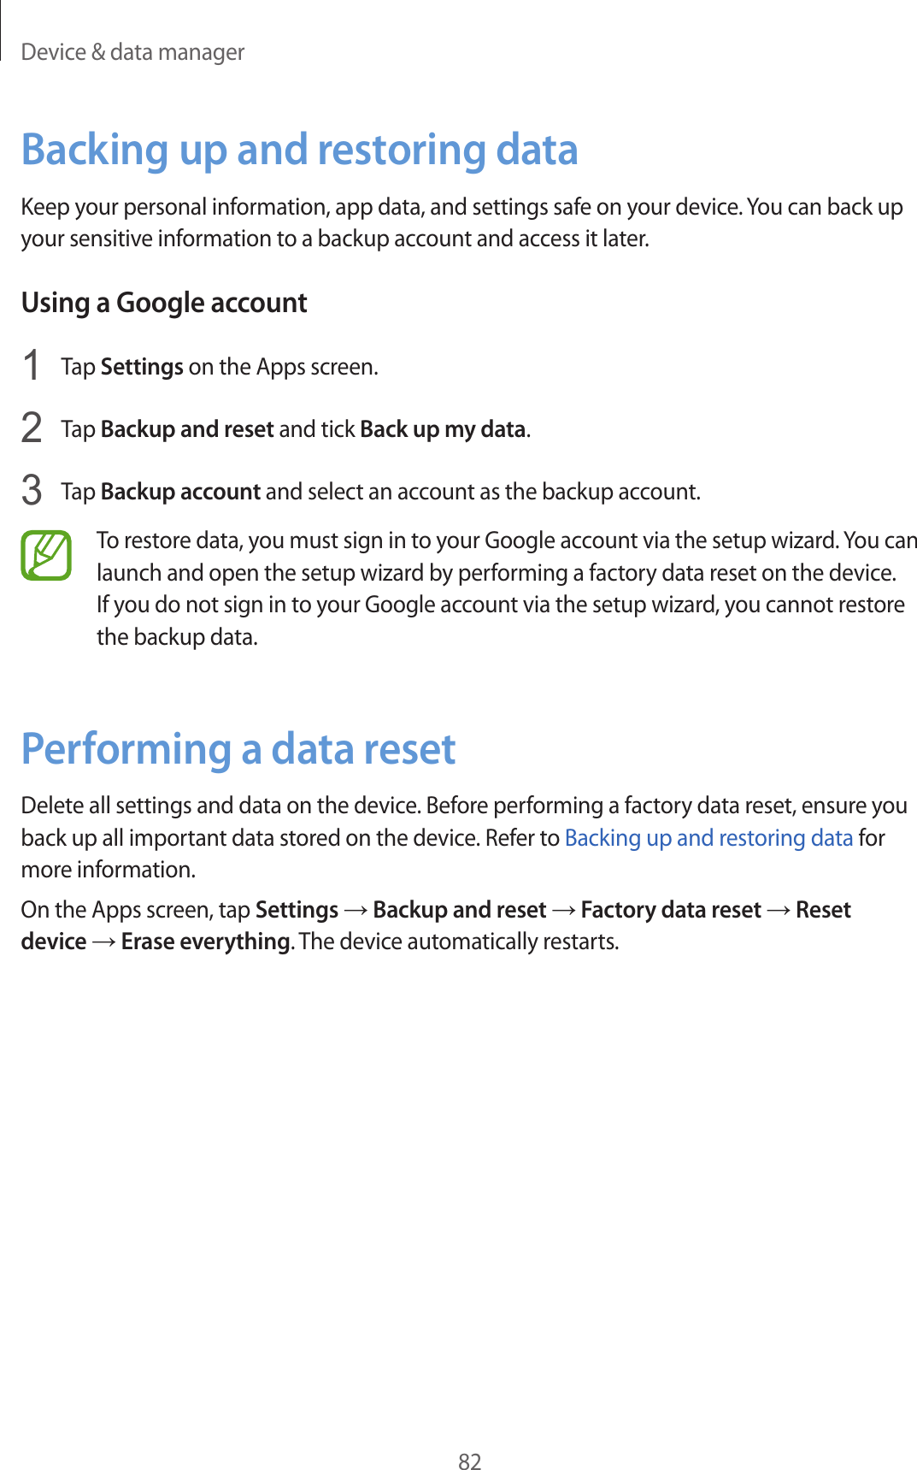Click the "Backing up and restoring data" main heading
Image resolution: width=917 pixels, height=1470 pixels.
(x=299, y=150)
